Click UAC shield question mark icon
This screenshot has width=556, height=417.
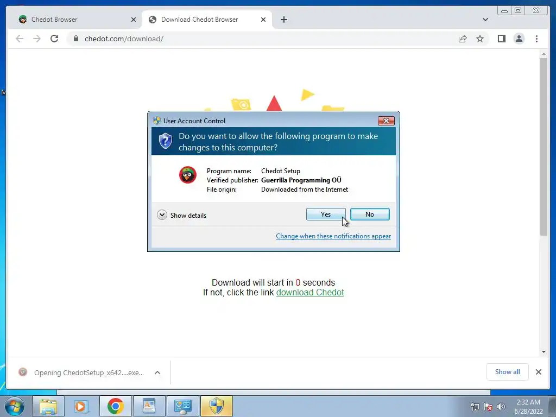165,141
